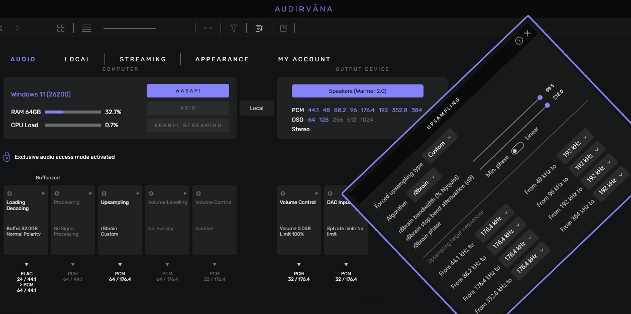The image size is (631, 314).
Task: Click the exclusive access lock icon
Action: [x=7, y=157]
